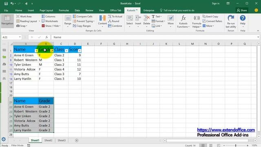Click Compare Cells tool

coord(83,16)
